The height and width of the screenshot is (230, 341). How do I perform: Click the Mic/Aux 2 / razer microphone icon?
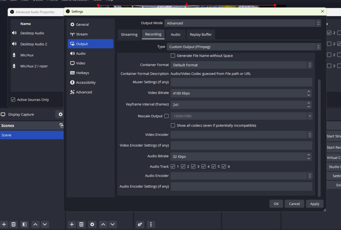tap(14, 66)
